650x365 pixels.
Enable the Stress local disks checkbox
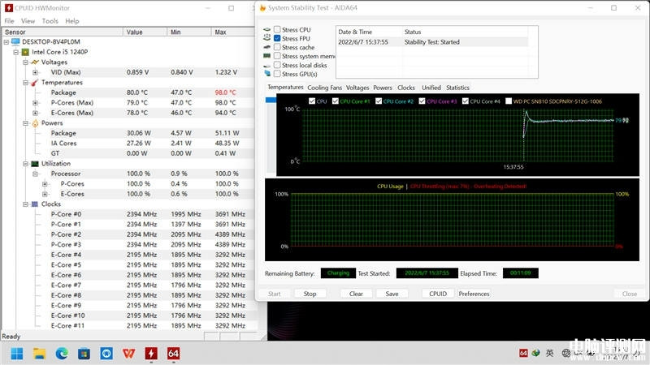277,65
